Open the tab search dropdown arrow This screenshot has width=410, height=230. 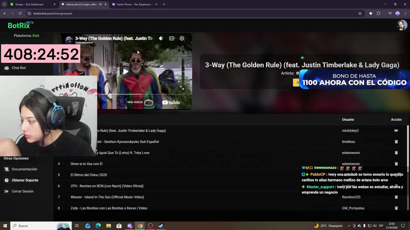point(4,4)
